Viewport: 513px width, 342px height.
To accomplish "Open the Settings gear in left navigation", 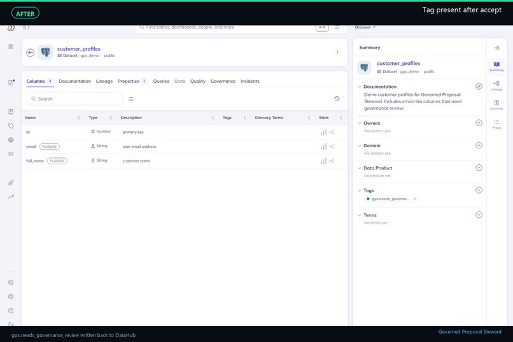I will (11, 297).
